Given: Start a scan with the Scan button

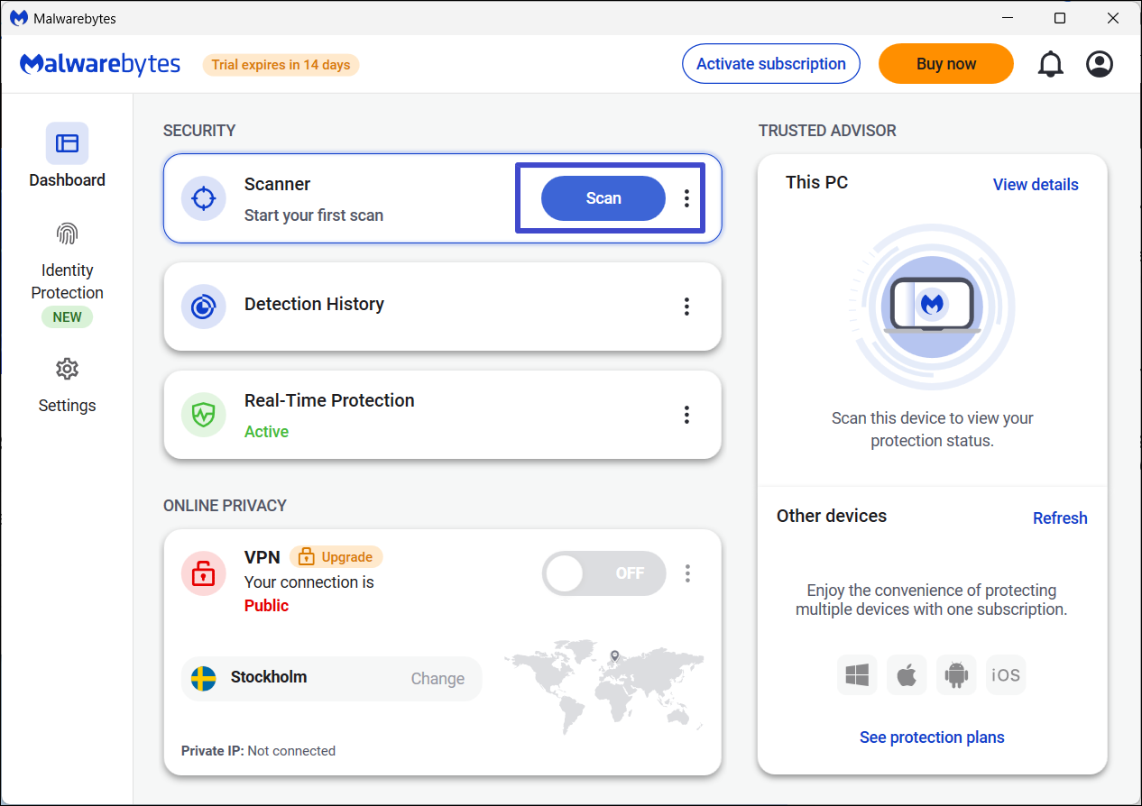Looking at the screenshot, I should click(x=603, y=198).
